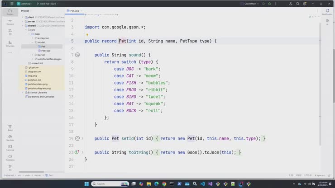Image resolution: width=335 pixels, height=188 pixels.
Task: Close the Pet.java tab
Action: pyautogui.click(x=81, y=11)
